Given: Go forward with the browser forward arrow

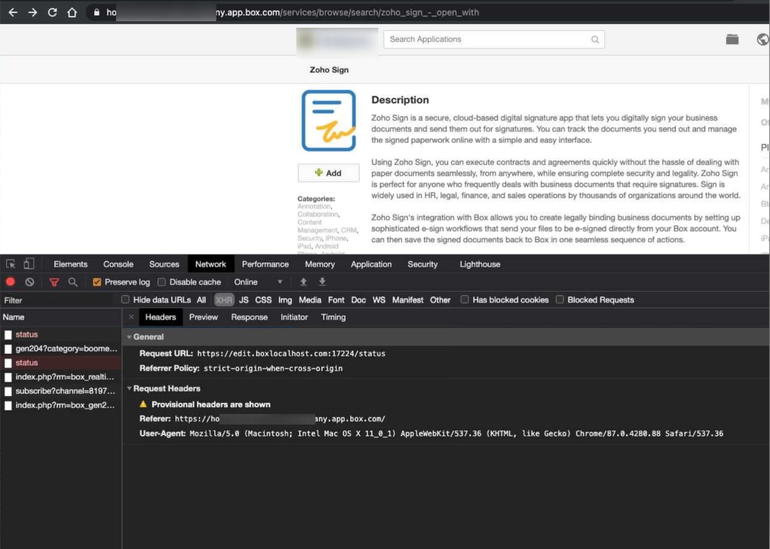Looking at the screenshot, I should [33, 12].
